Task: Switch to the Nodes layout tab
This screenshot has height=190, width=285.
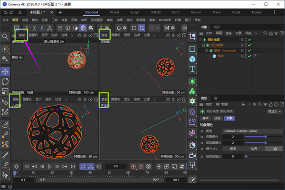Action: [x=256, y=12]
